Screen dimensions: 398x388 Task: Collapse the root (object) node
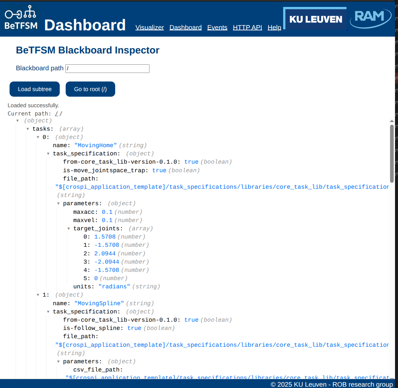[x=17, y=121]
